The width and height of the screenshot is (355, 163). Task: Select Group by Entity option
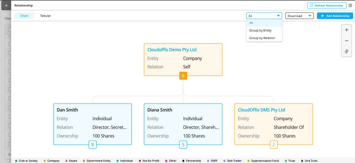260,30
